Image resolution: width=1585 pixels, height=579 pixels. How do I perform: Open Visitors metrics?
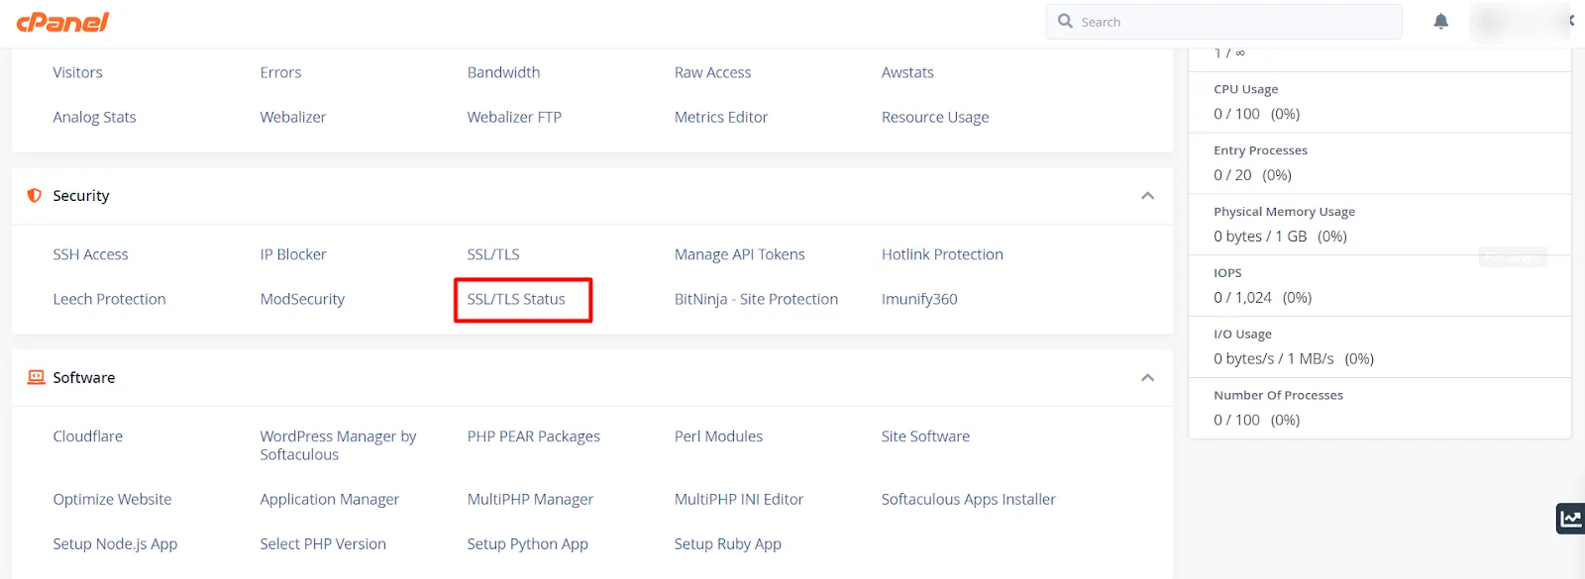coord(77,72)
